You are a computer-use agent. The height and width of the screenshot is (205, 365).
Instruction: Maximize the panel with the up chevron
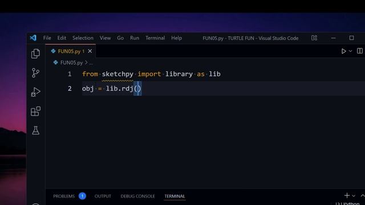pyautogui.click(x=363, y=196)
